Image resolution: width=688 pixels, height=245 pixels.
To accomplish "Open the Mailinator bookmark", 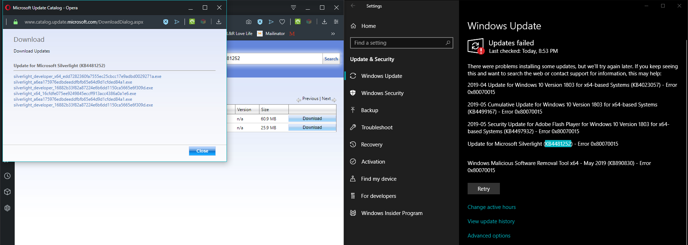I will coord(271,34).
